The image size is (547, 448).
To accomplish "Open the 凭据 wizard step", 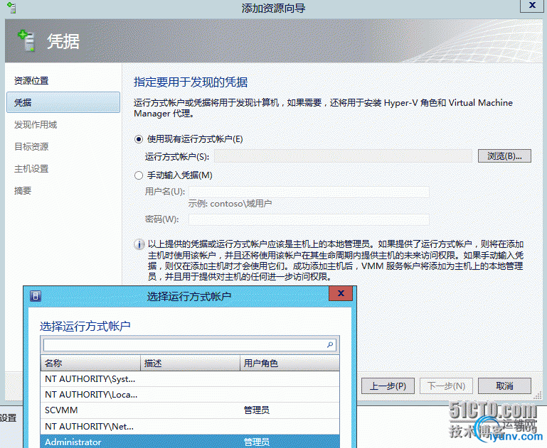I will click(x=63, y=102).
